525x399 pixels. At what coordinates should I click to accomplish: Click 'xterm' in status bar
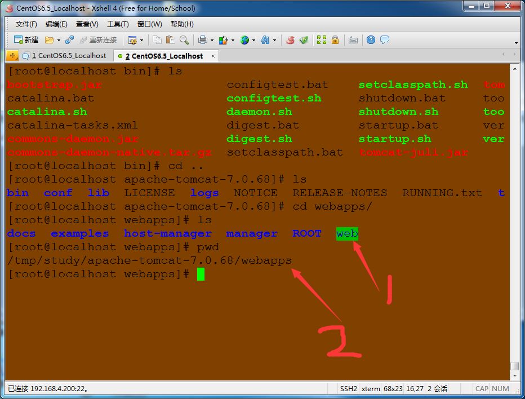point(371,389)
